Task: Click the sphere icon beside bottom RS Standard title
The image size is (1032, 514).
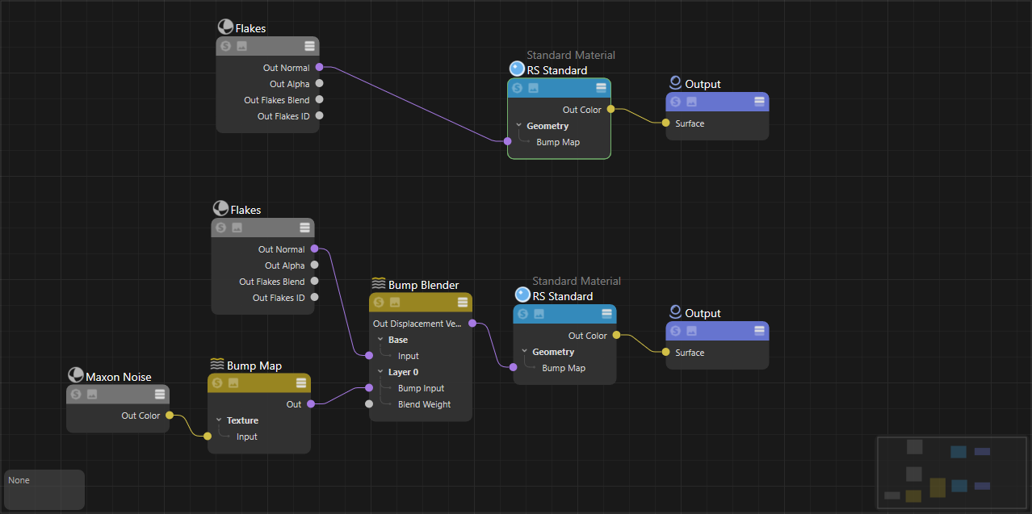Action: pyautogui.click(x=522, y=295)
